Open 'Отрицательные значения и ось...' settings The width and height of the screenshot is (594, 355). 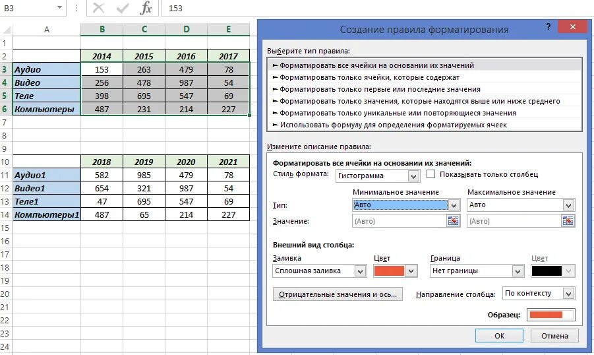click(338, 294)
